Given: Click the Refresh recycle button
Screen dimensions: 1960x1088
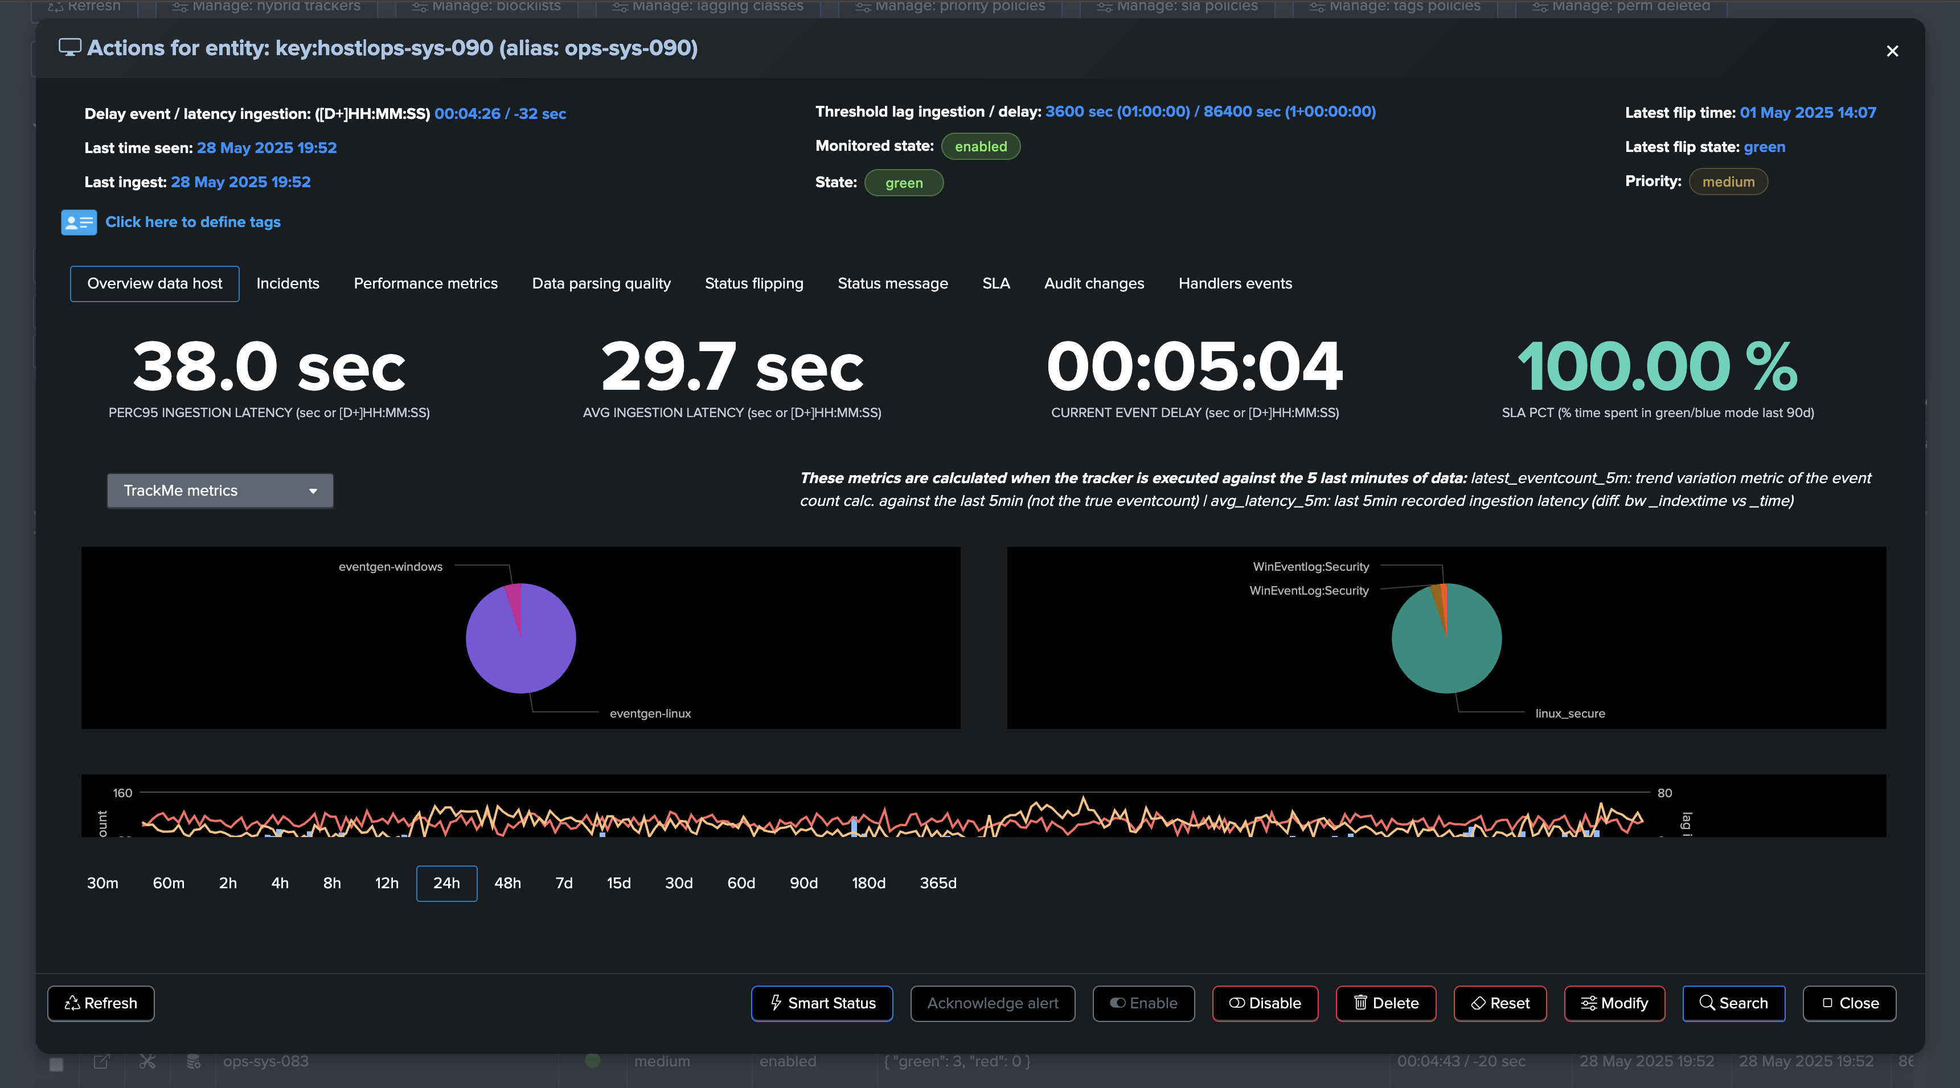Looking at the screenshot, I should 100,1003.
